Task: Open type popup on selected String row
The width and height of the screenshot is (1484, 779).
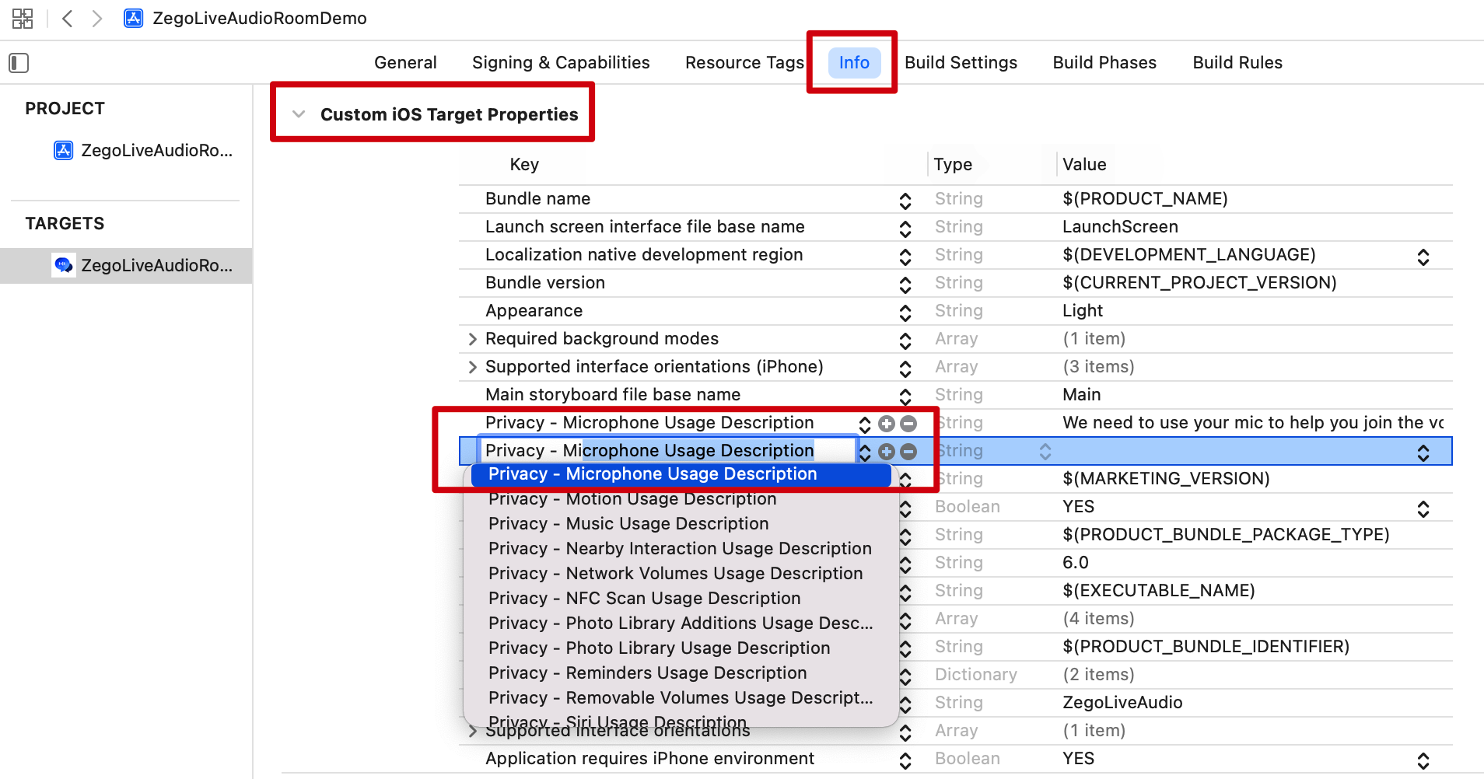Action: [1045, 452]
